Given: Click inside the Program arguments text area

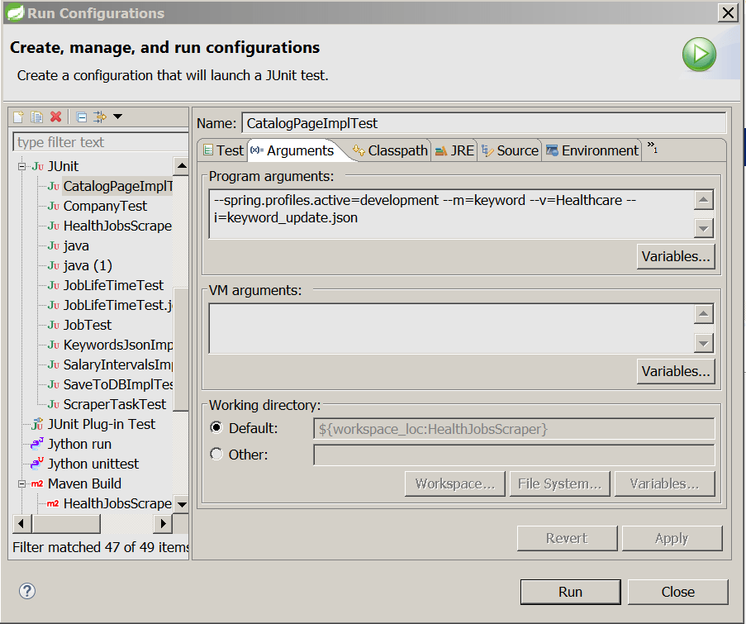Looking at the screenshot, I should pos(451,214).
